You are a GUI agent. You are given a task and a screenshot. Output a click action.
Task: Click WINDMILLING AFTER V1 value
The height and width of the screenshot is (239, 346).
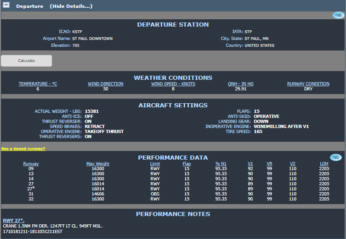point(281,127)
